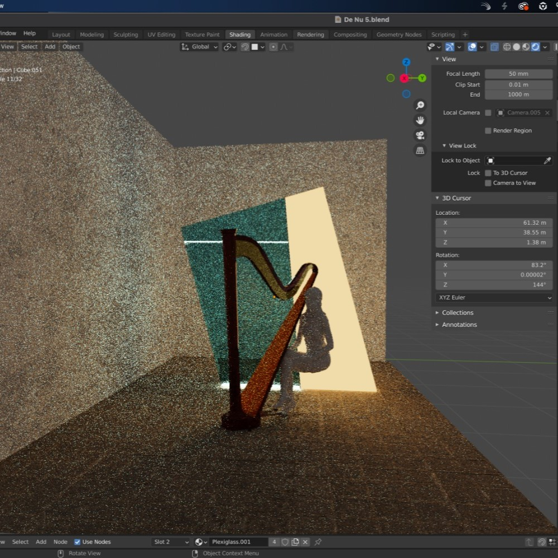The width and height of the screenshot is (558, 558).
Task: Click the eyedropper next to Lock to Object
Action: click(547, 161)
